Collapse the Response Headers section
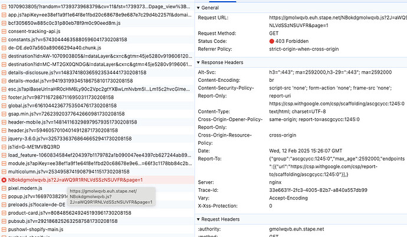 [x=198, y=62]
